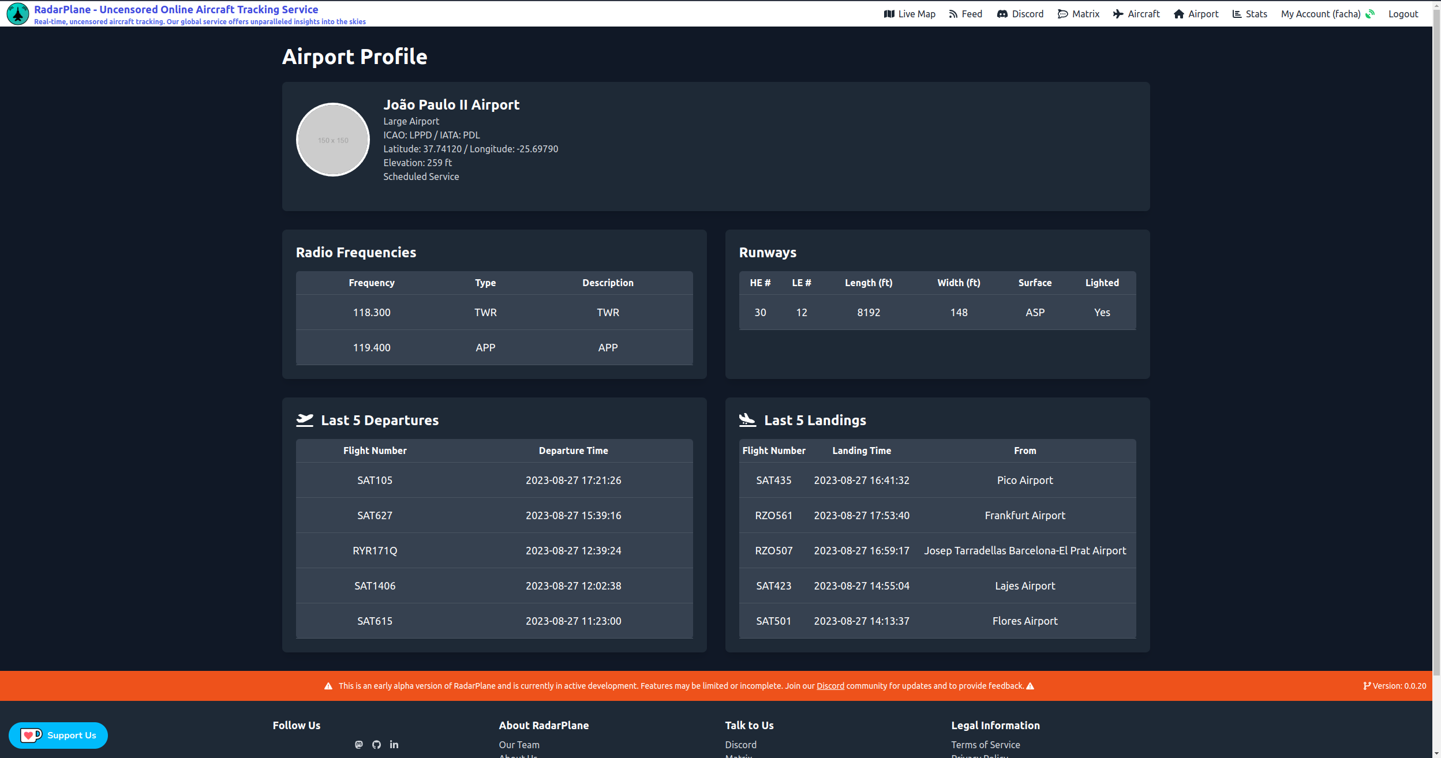Click the Lighted column header in Runways
The height and width of the screenshot is (758, 1441).
(x=1102, y=283)
